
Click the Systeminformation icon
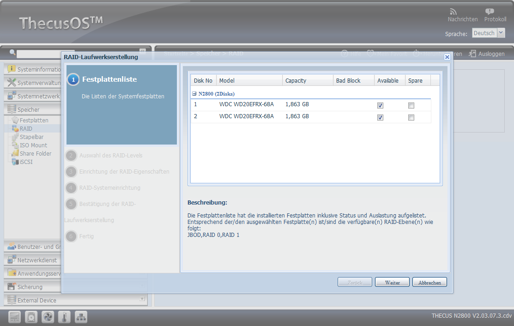(x=12, y=69)
